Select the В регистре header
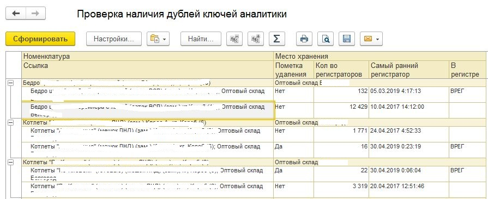The width and height of the screenshot is (488, 199). pos(467,70)
